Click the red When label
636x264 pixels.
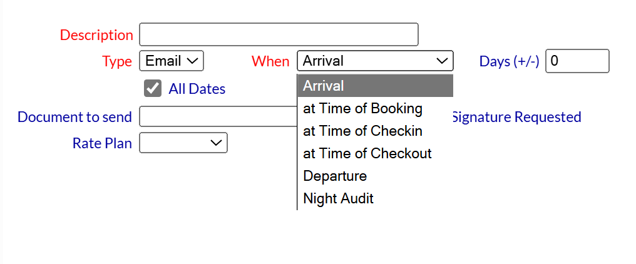click(x=270, y=61)
